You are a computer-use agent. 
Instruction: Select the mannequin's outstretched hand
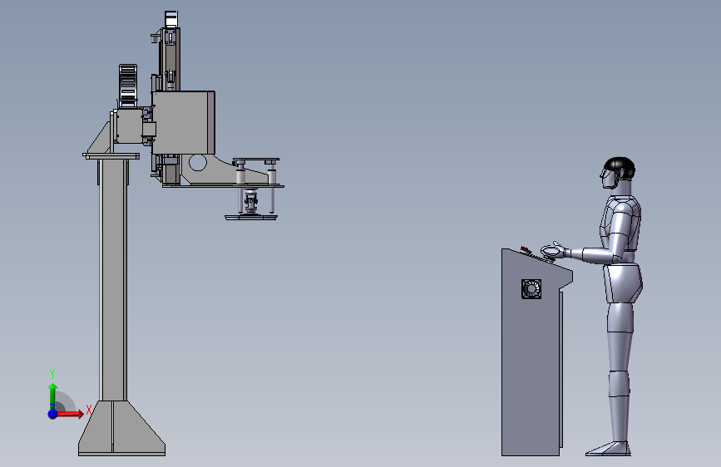pos(553,250)
